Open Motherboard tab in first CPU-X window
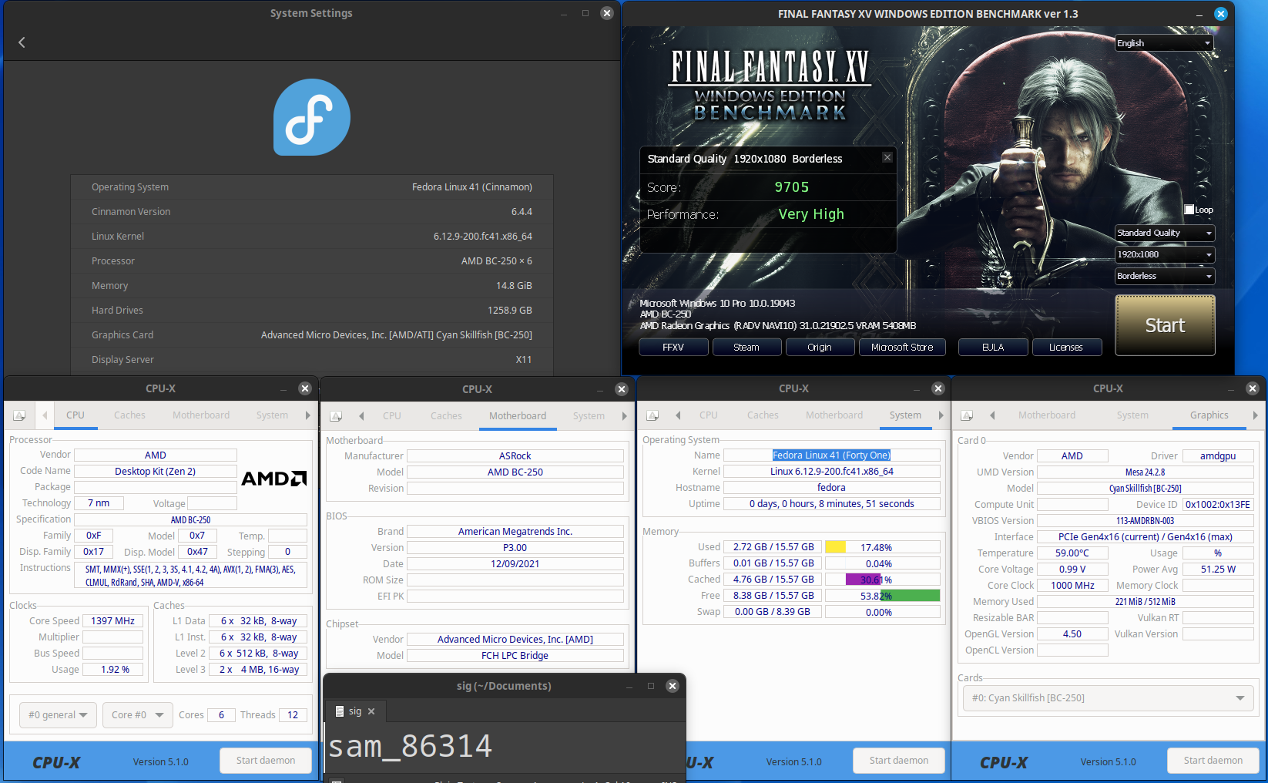 pyautogui.click(x=201, y=415)
